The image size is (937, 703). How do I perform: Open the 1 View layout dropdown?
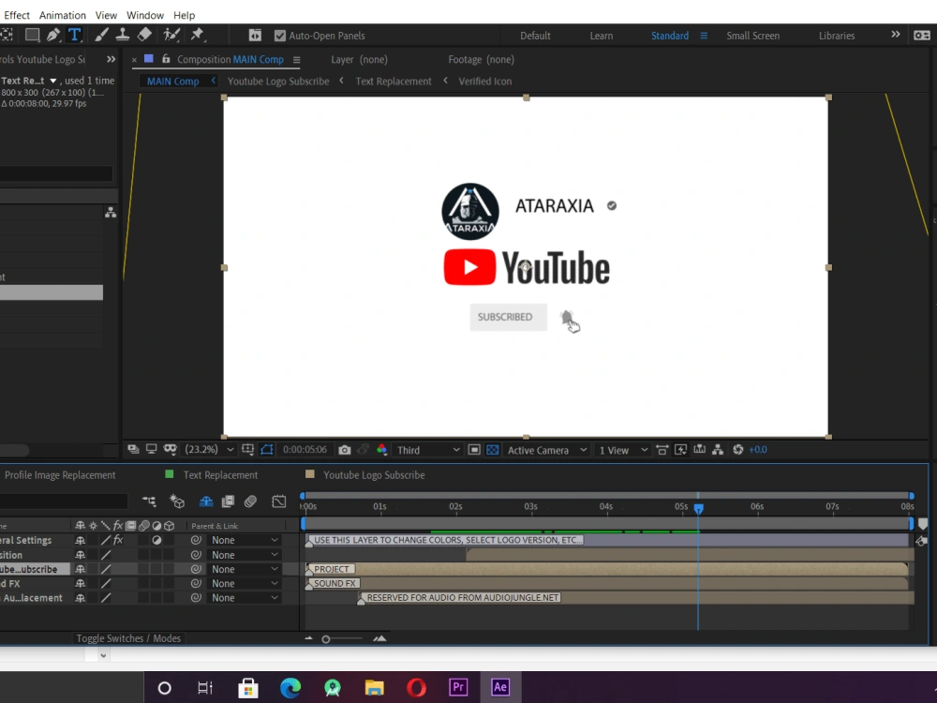(623, 450)
